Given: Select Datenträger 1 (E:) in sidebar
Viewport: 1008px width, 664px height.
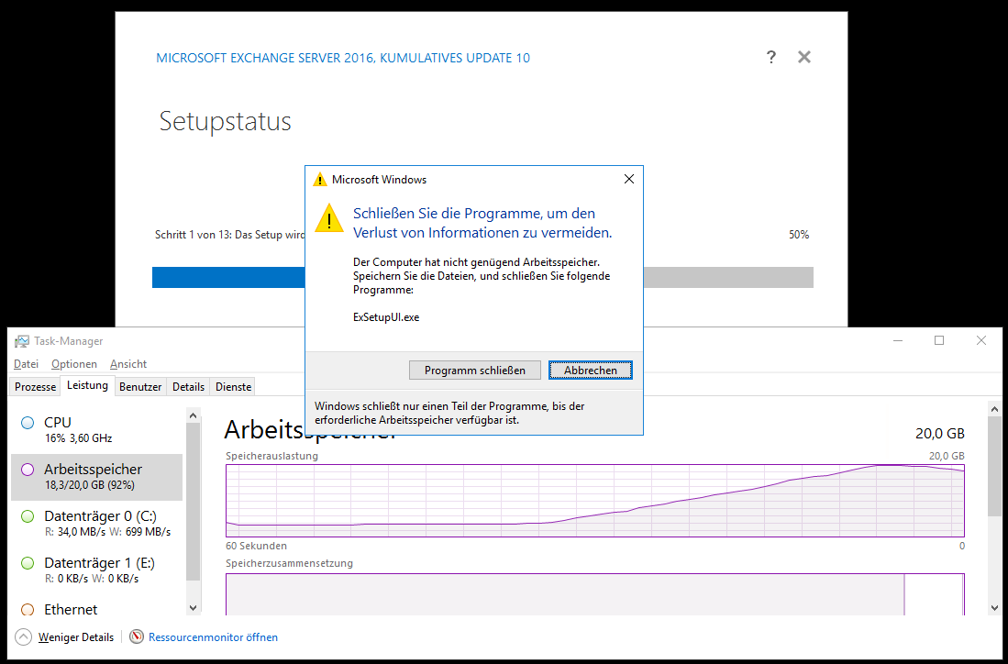Looking at the screenshot, I should tap(97, 570).
